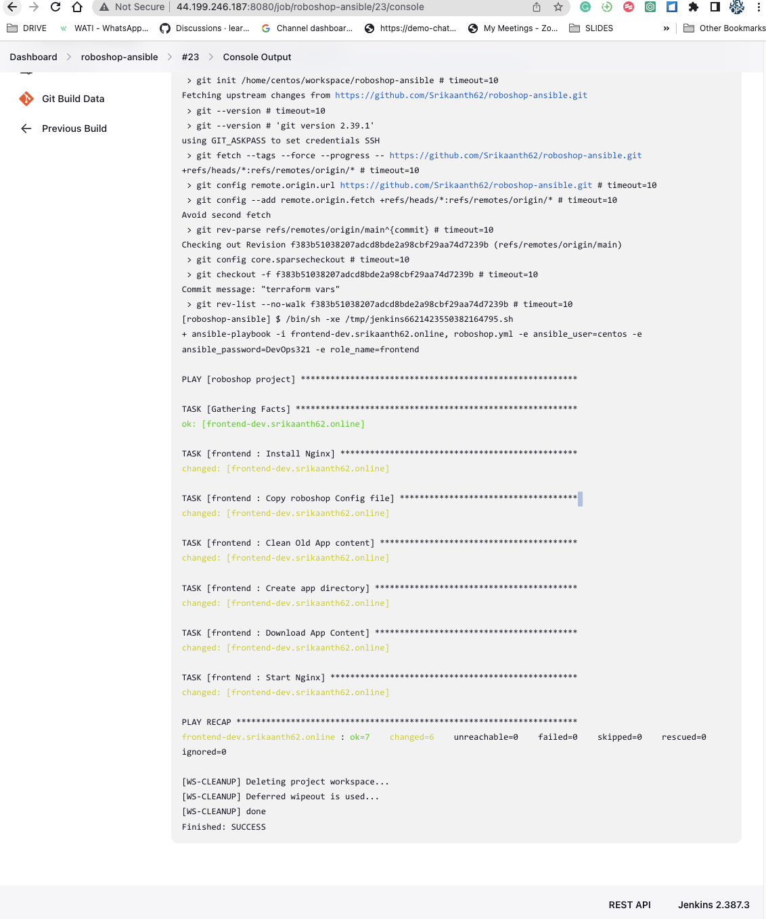This screenshot has width=766, height=919.
Task: Click the share icon near the address bar
Action: tap(536, 7)
